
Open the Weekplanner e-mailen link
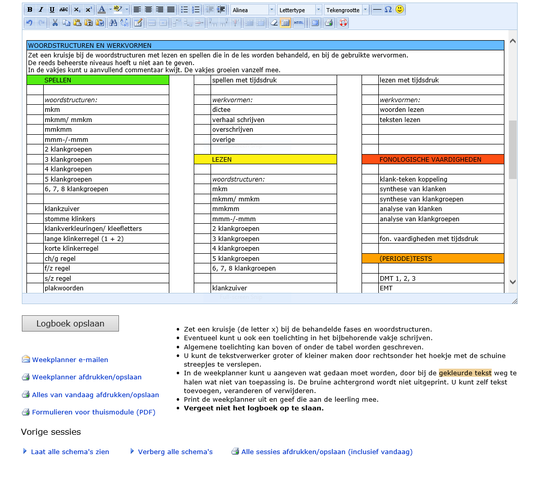point(70,360)
